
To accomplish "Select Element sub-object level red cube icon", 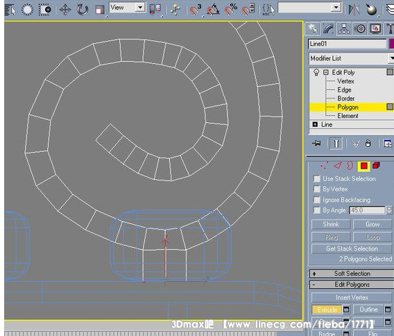I will 376,165.
